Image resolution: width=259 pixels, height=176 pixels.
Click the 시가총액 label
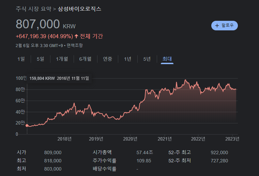(x=102, y=152)
